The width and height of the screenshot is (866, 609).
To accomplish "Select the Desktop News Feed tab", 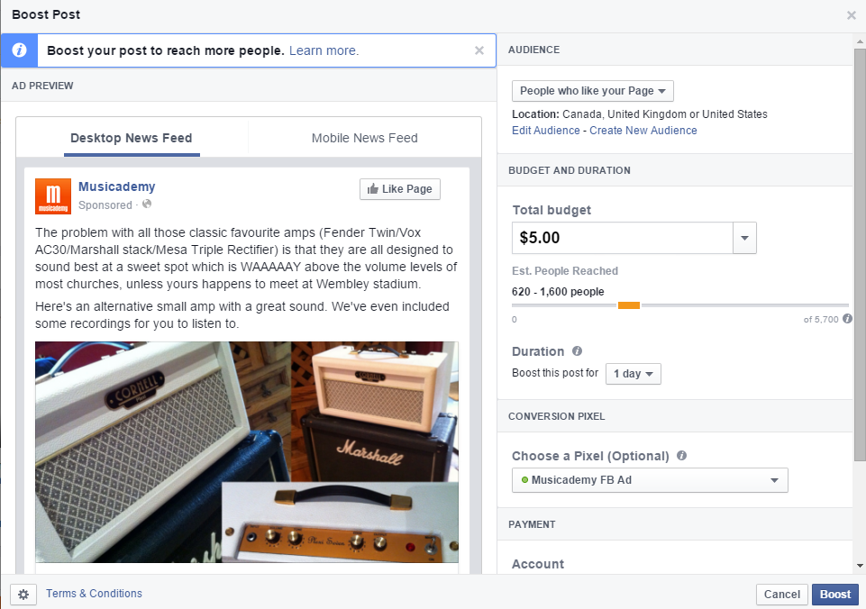I will (x=132, y=138).
